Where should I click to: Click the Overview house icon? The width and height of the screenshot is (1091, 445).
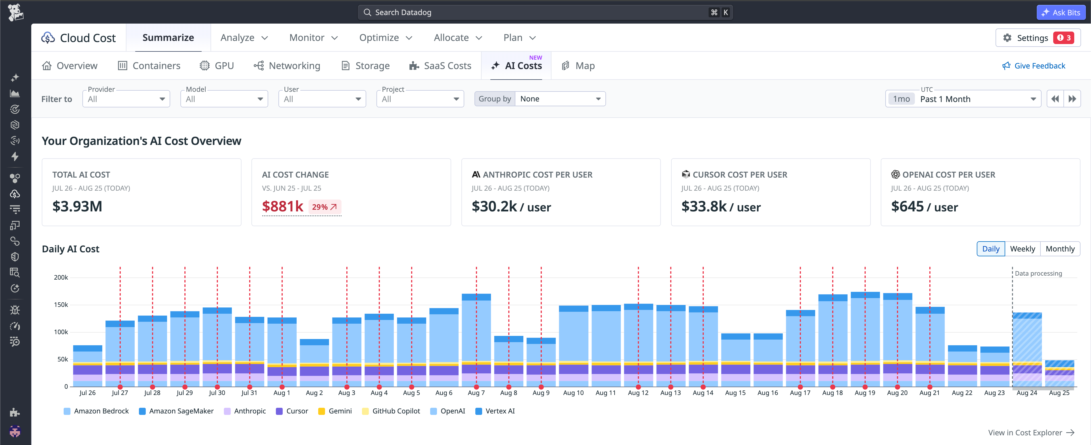[47, 66]
